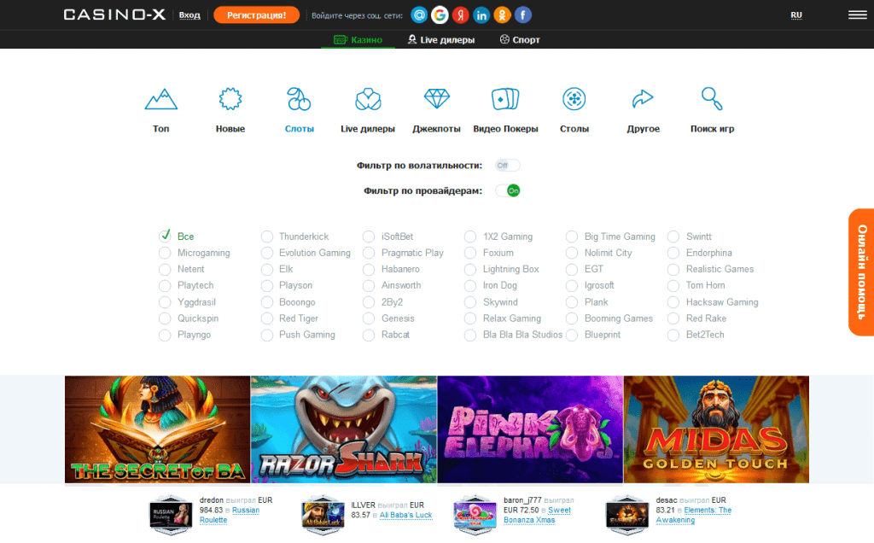Sign in with LinkedIn icon
Image resolution: width=874 pixels, height=543 pixels.
coord(481,15)
